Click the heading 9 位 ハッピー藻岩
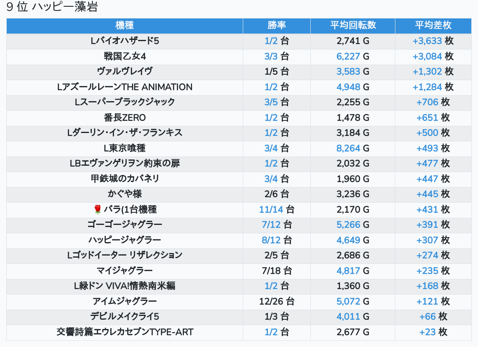 click(52, 7)
